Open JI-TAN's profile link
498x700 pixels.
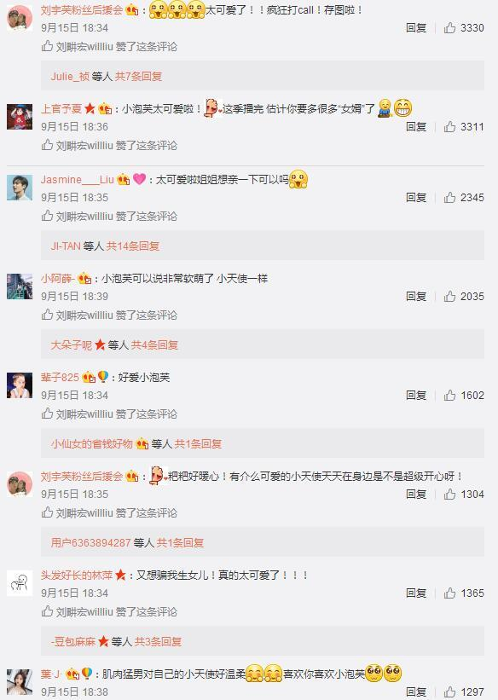[66, 246]
